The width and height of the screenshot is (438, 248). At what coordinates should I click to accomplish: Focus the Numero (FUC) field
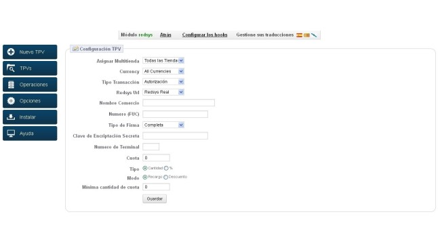pos(175,114)
